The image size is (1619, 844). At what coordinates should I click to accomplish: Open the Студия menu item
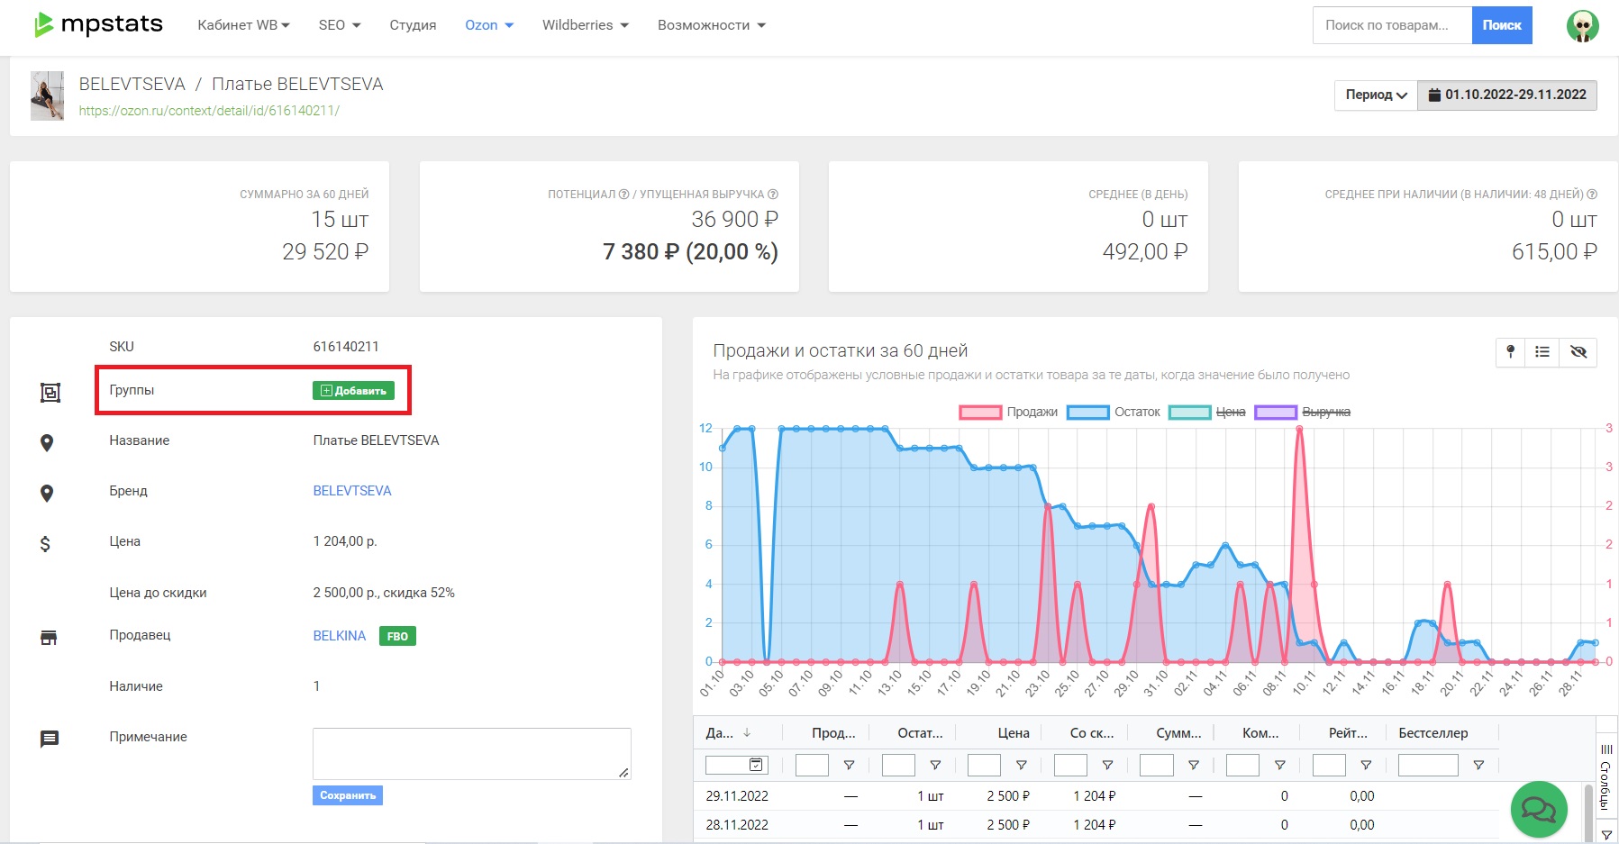[413, 25]
